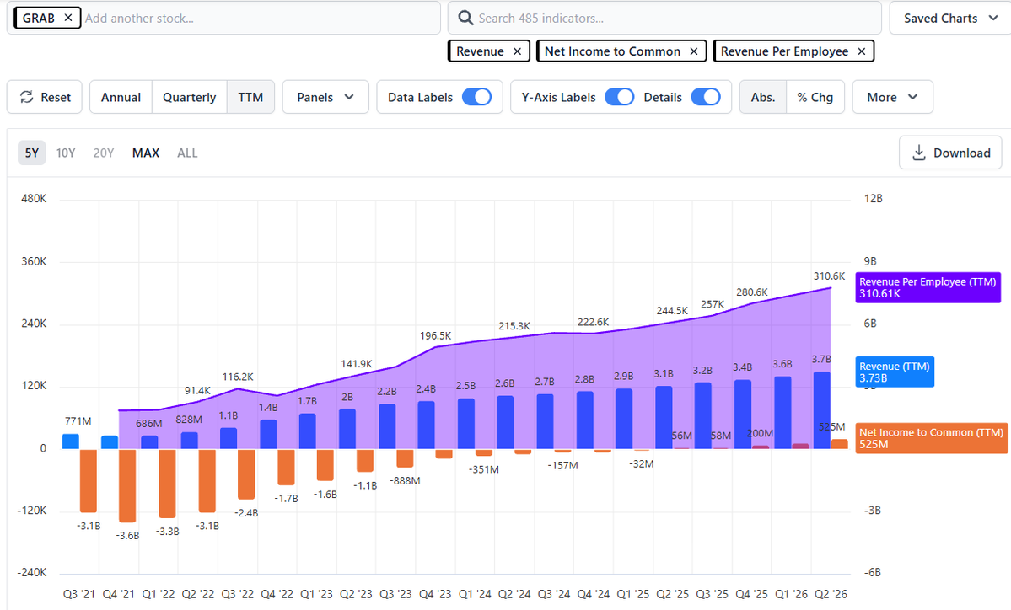1011x610 pixels.
Task: Select the MAX time range
Action: [146, 152]
